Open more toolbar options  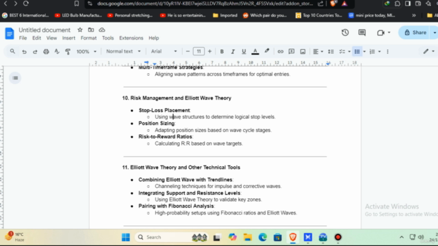(x=387, y=52)
